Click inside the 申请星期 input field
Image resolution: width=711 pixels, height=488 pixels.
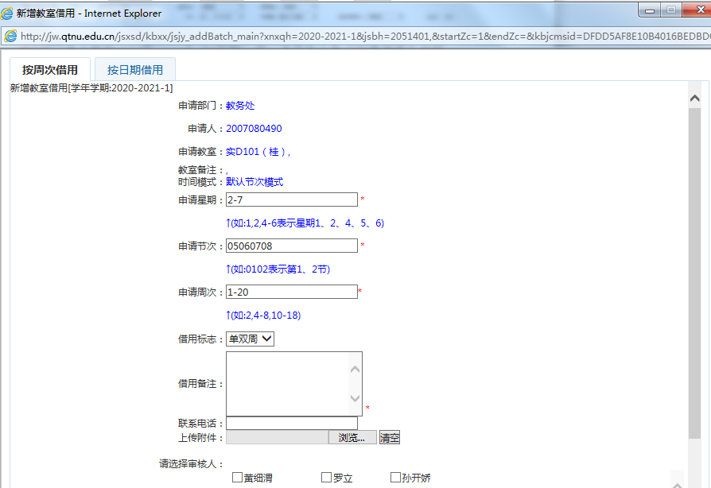click(x=292, y=199)
